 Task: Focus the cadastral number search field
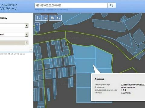pyautogui.click(x=71, y=5)
